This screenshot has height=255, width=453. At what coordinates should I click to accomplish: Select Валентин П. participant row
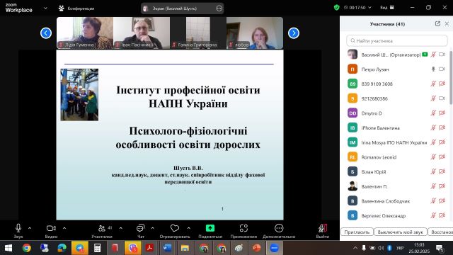396,186
